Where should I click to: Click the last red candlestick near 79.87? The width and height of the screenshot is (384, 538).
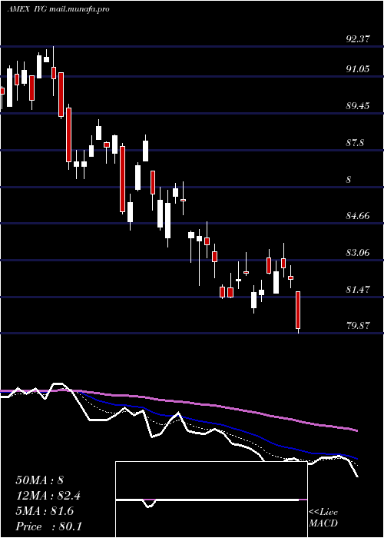(x=298, y=311)
